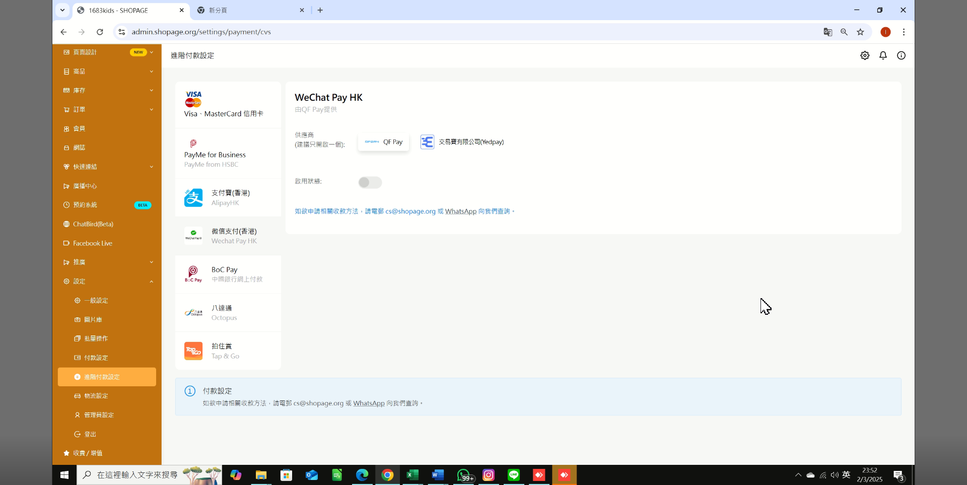This screenshot has height=485, width=967.
Task: Open the action center notifications
Action: [899, 475]
